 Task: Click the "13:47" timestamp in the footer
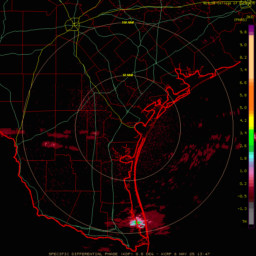[203, 254]
